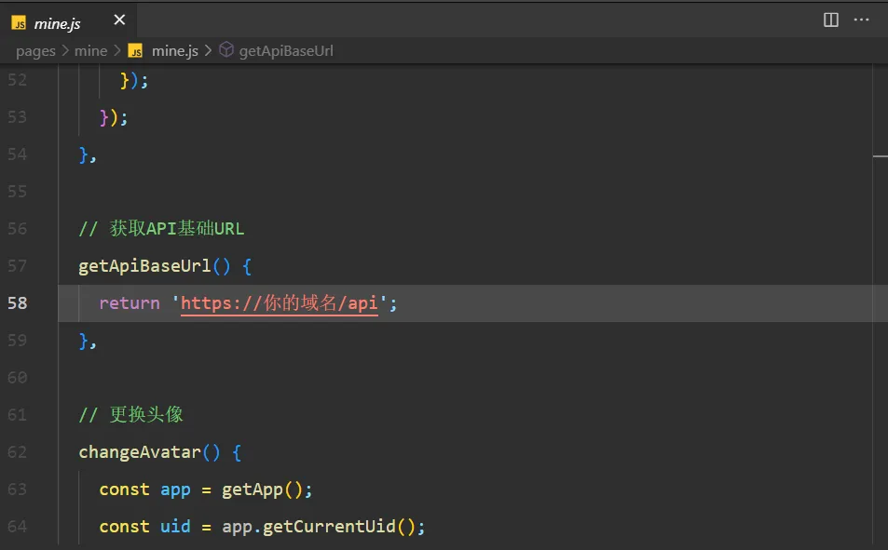Select the mine.js tab
This screenshot has height=550, width=888.
69,21
